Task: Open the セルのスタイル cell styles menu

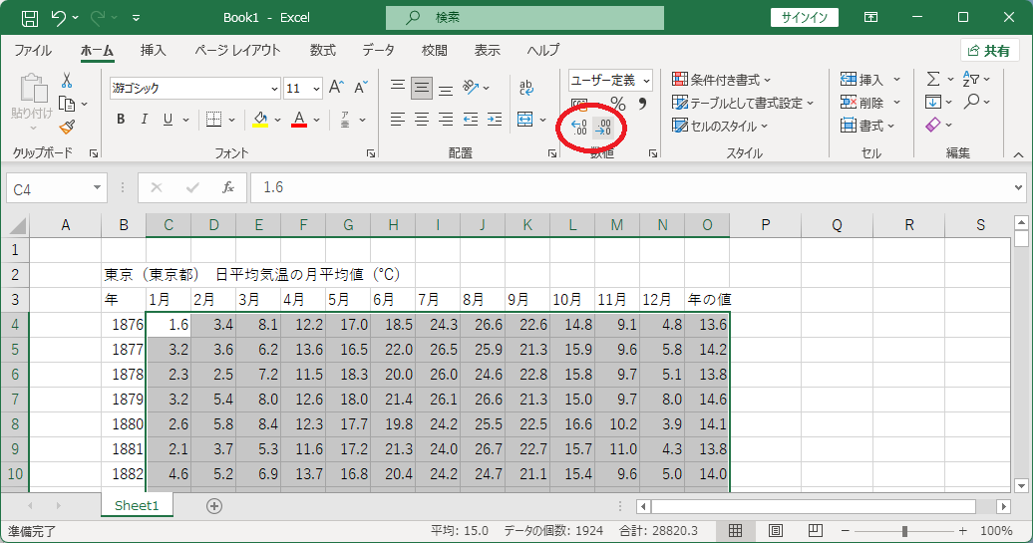Action: (x=720, y=126)
